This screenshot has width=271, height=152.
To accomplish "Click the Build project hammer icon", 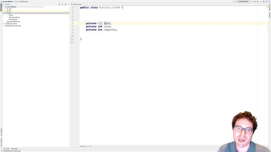I will point(234,1).
